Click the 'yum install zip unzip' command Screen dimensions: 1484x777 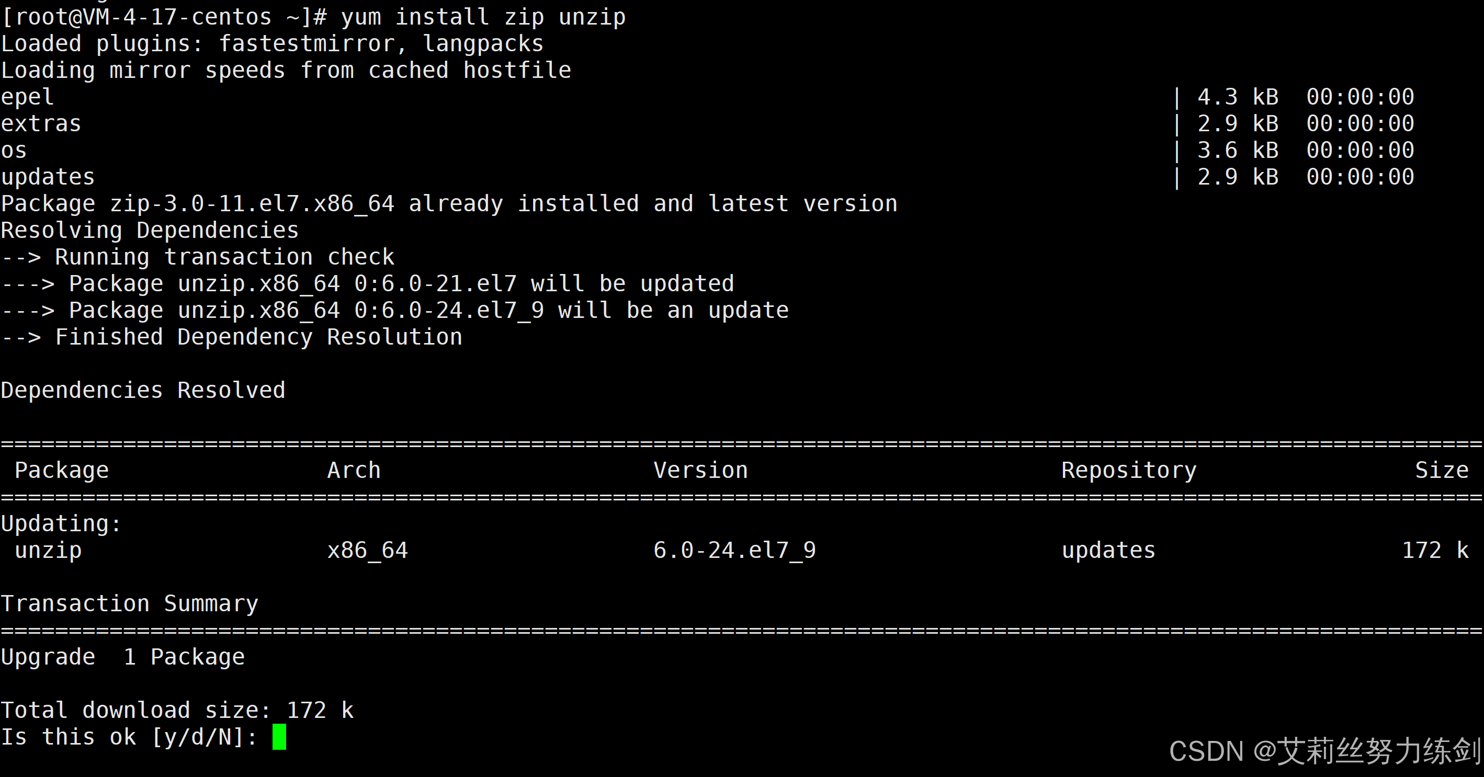(483, 17)
